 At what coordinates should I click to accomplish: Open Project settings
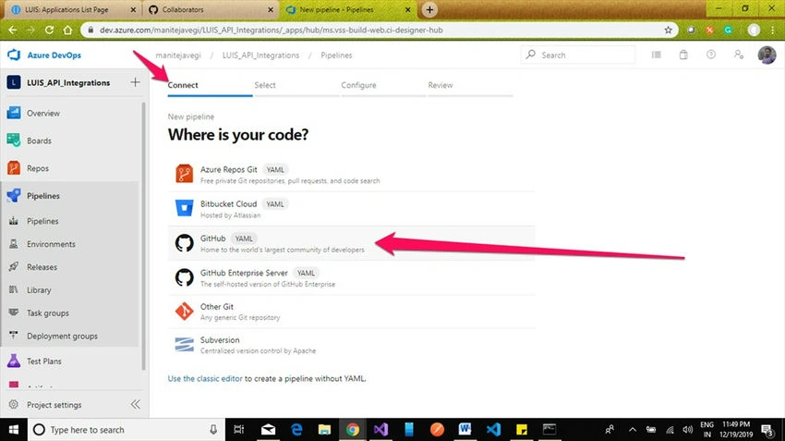(x=54, y=405)
